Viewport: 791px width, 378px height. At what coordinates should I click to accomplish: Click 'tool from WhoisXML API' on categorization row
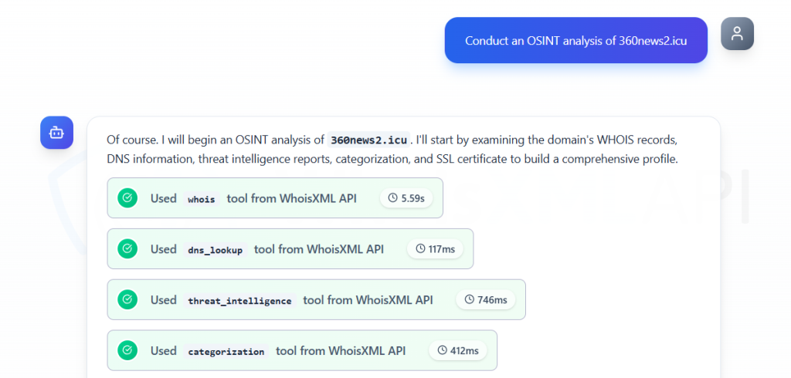(x=341, y=351)
